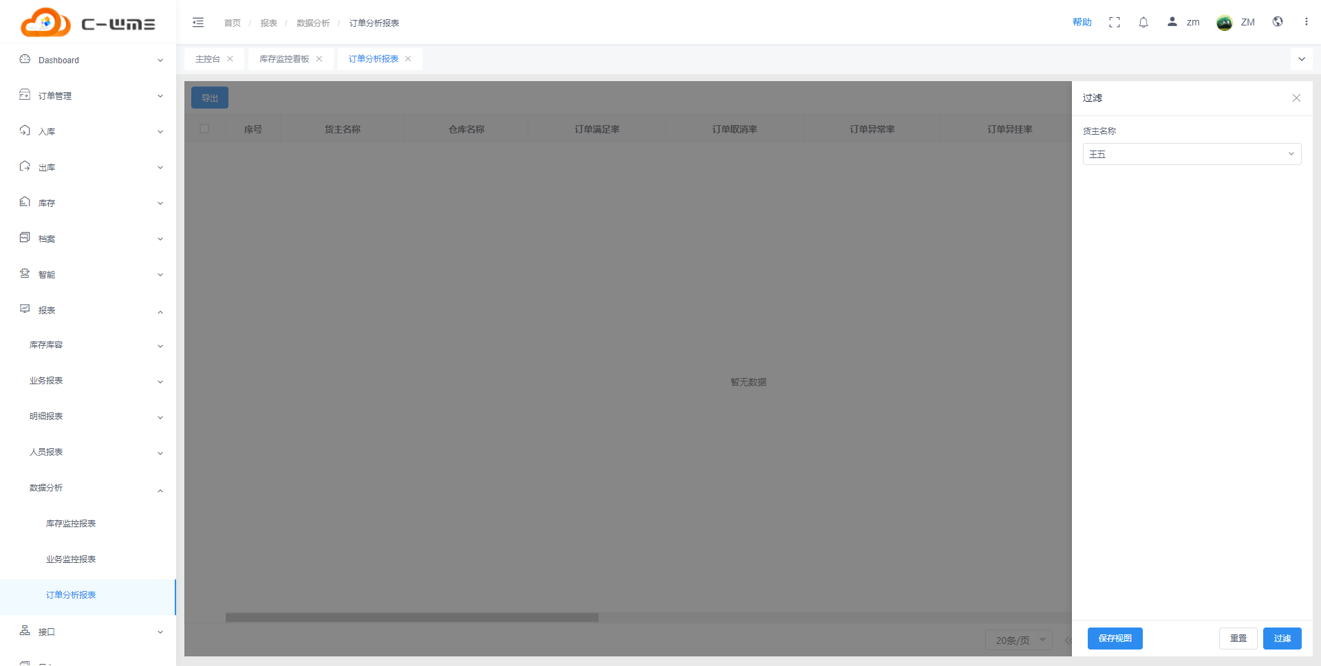Click the 档案 sidebar icon
This screenshot has width=1321, height=666.
pyautogui.click(x=25, y=238)
